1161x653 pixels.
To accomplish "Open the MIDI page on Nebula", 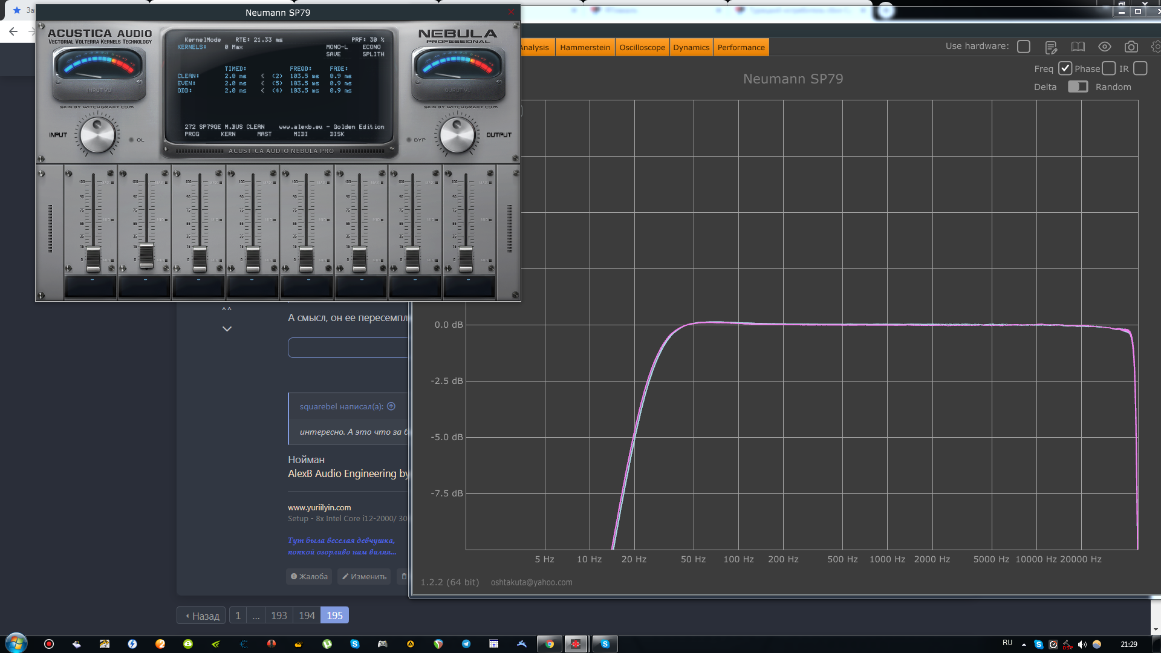I will [301, 134].
